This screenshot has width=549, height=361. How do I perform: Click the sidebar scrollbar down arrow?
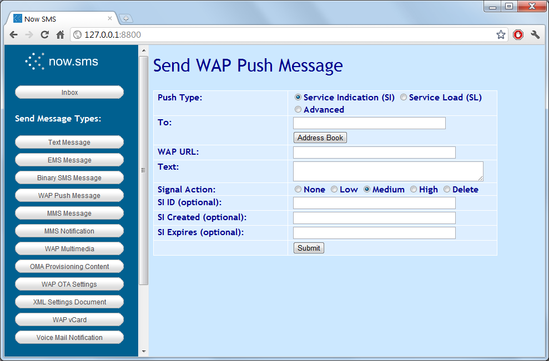click(143, 352)
